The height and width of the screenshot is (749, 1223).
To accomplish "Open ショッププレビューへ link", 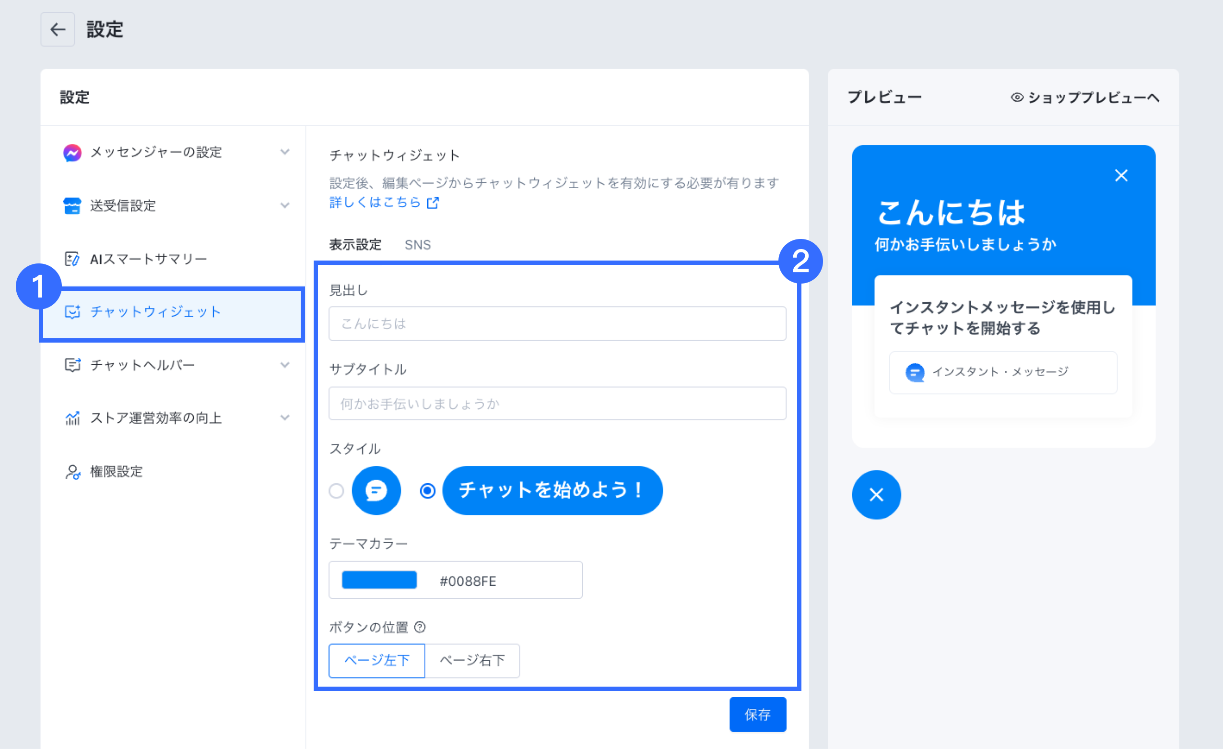I will [1094, 97].
